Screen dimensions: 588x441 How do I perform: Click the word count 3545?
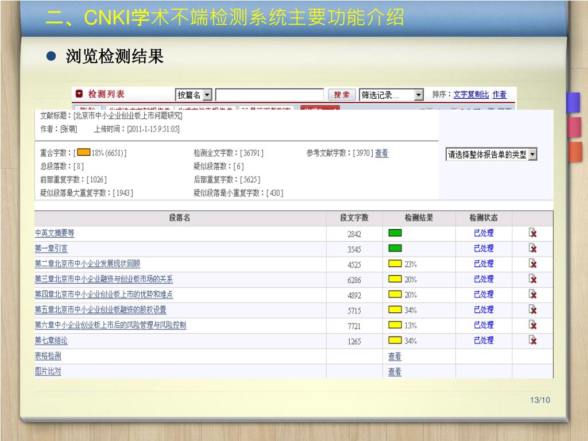(x=354, y=249)
